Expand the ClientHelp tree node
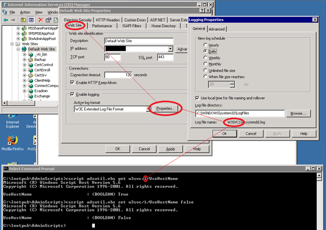 coord(24,80)
